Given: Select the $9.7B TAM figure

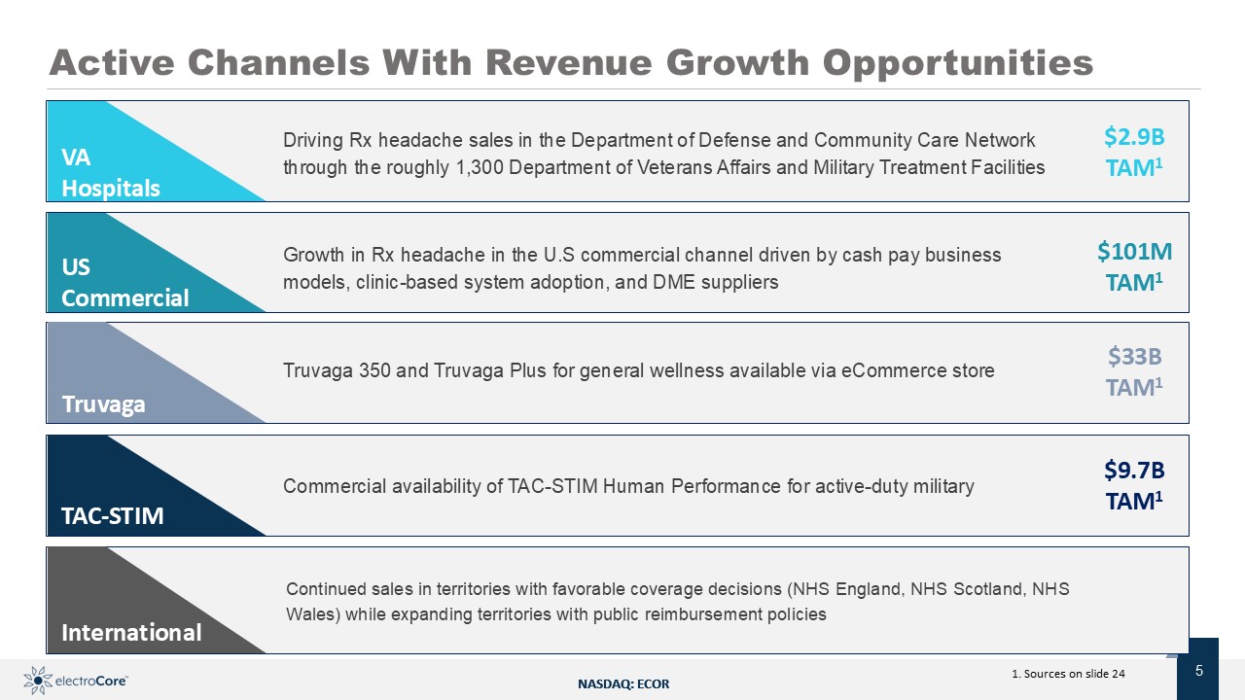Looking at the screenshot, I should 1133,484.
